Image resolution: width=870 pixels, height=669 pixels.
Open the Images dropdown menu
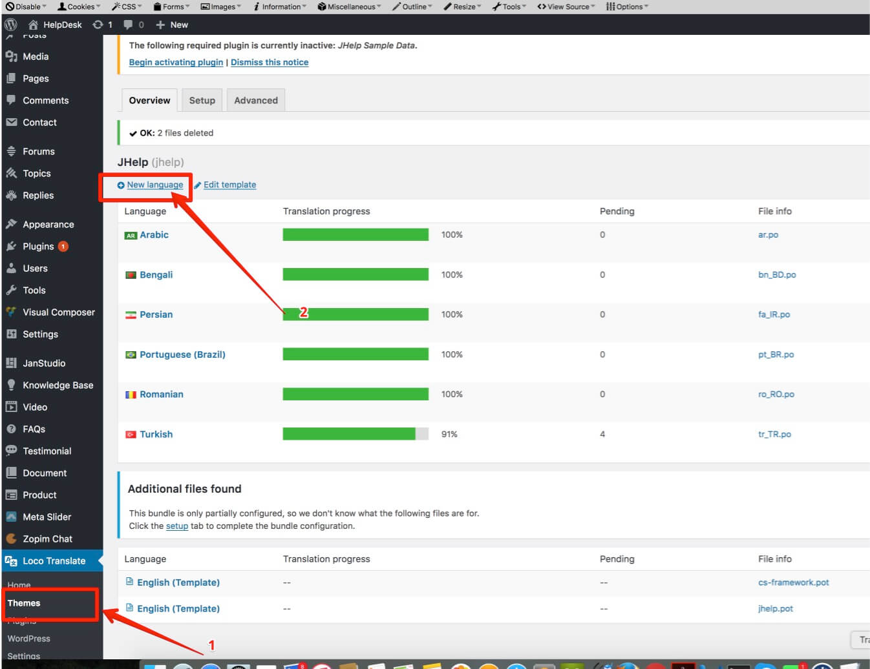tap(220, 6)
